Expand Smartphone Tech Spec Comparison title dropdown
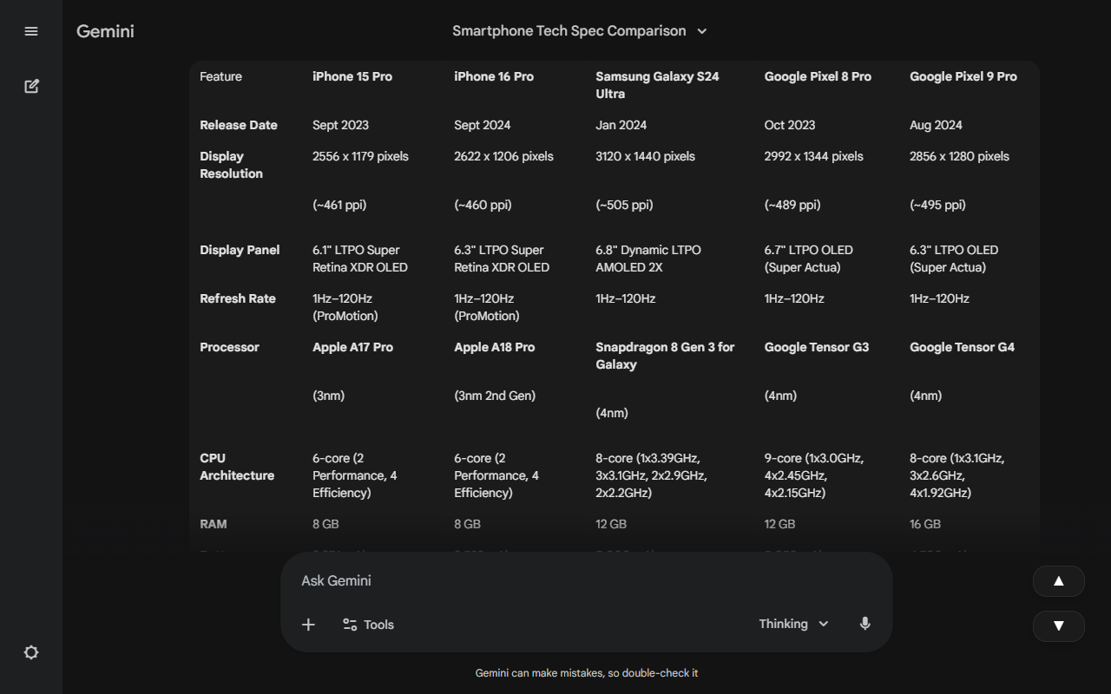Screen dimensions: 1111x694 point(580,31)
